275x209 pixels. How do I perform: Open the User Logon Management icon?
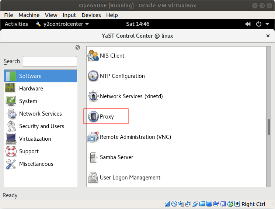pos(93,178)
